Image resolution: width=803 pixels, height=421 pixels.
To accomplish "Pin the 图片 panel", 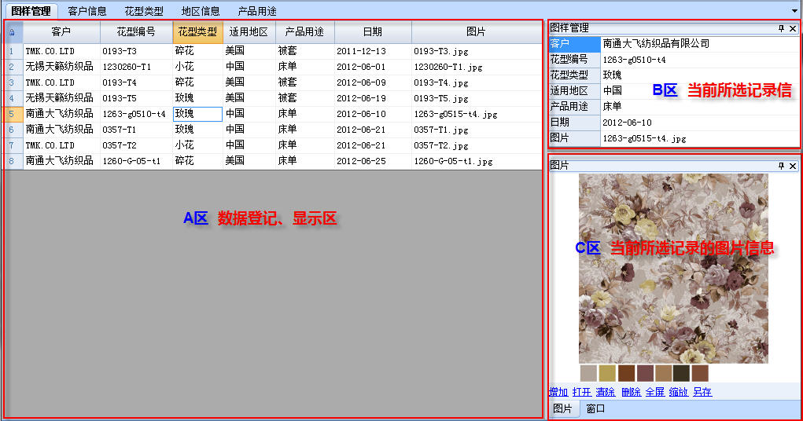I will point(781,166).
